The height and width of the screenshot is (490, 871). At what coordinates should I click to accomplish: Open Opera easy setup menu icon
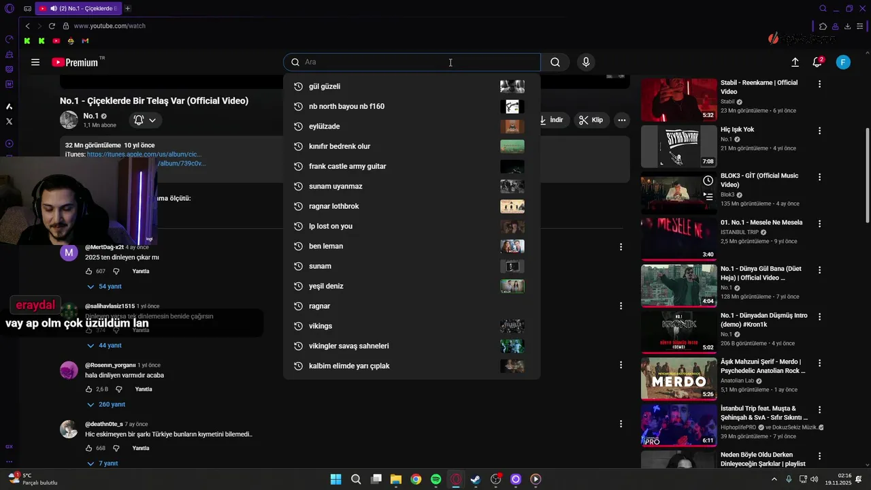(x=860, y=26)
